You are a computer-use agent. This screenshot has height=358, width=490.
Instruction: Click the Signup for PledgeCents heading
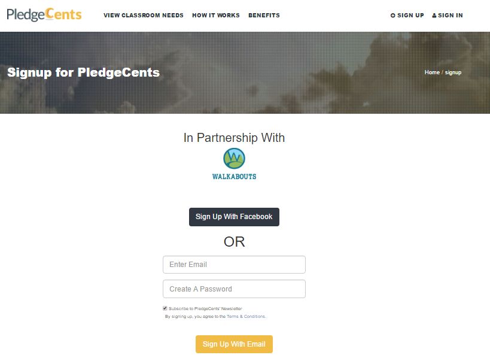pos(83,72)
